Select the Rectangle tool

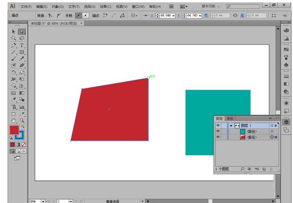pos(22,52)
